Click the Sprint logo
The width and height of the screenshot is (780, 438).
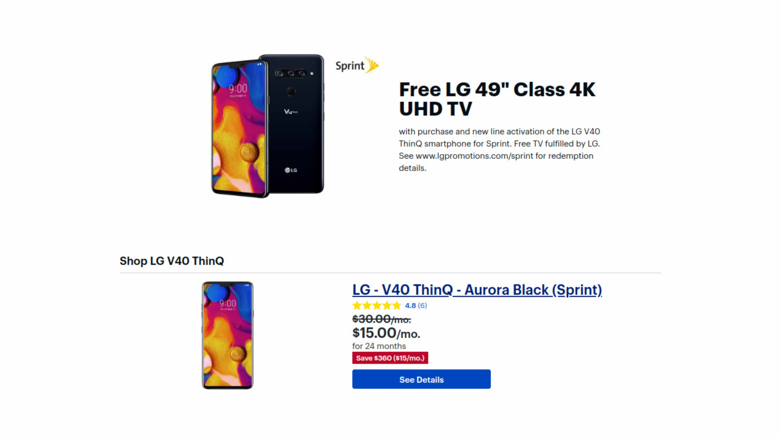350,66
